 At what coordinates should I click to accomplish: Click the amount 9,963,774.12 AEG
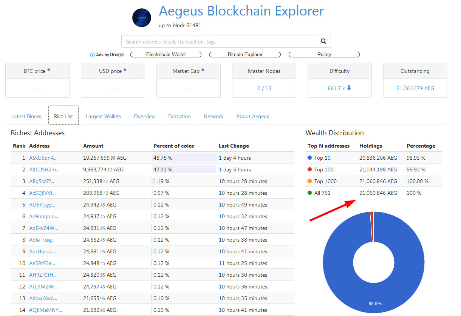pos(103,170)
